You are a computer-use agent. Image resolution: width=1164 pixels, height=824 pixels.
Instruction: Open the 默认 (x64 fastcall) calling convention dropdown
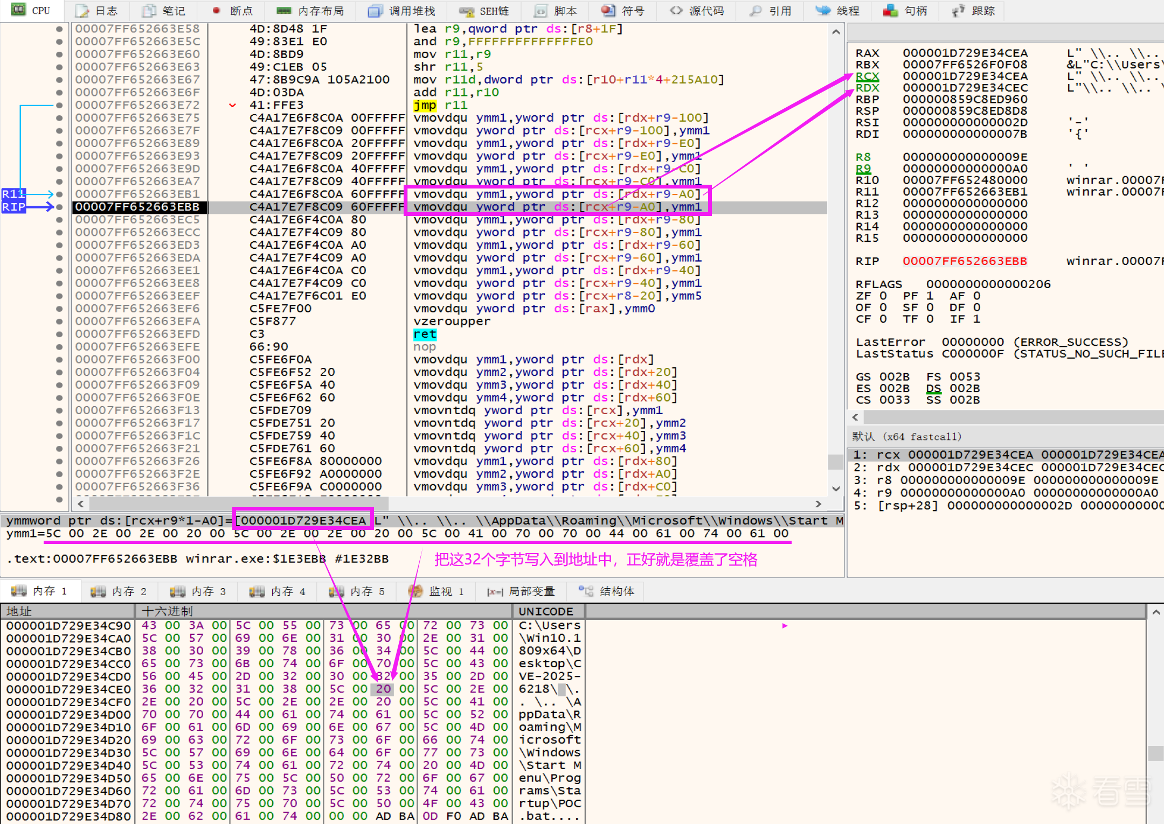click(906, 436)
